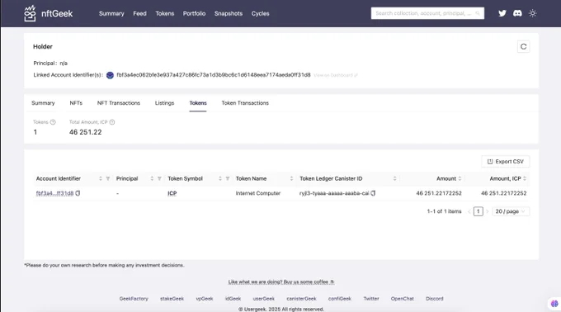The width and height of the screenshot is (561, 312).
Task: Click the avatar icon beside linked account identifier
Action: [x=110, y=75]
